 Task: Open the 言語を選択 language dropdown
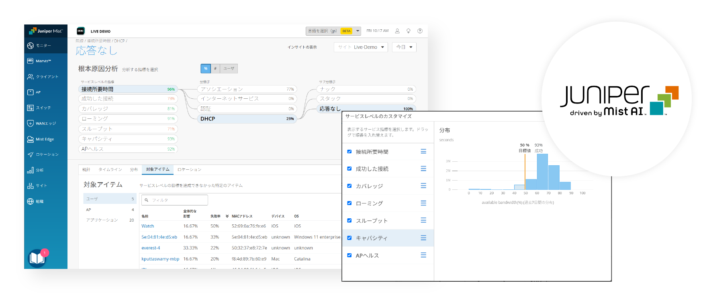click(333, 31)
